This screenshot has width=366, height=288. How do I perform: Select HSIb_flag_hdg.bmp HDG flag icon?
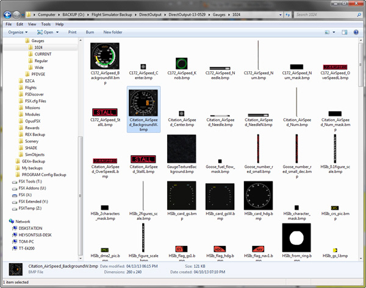point(220,249)
